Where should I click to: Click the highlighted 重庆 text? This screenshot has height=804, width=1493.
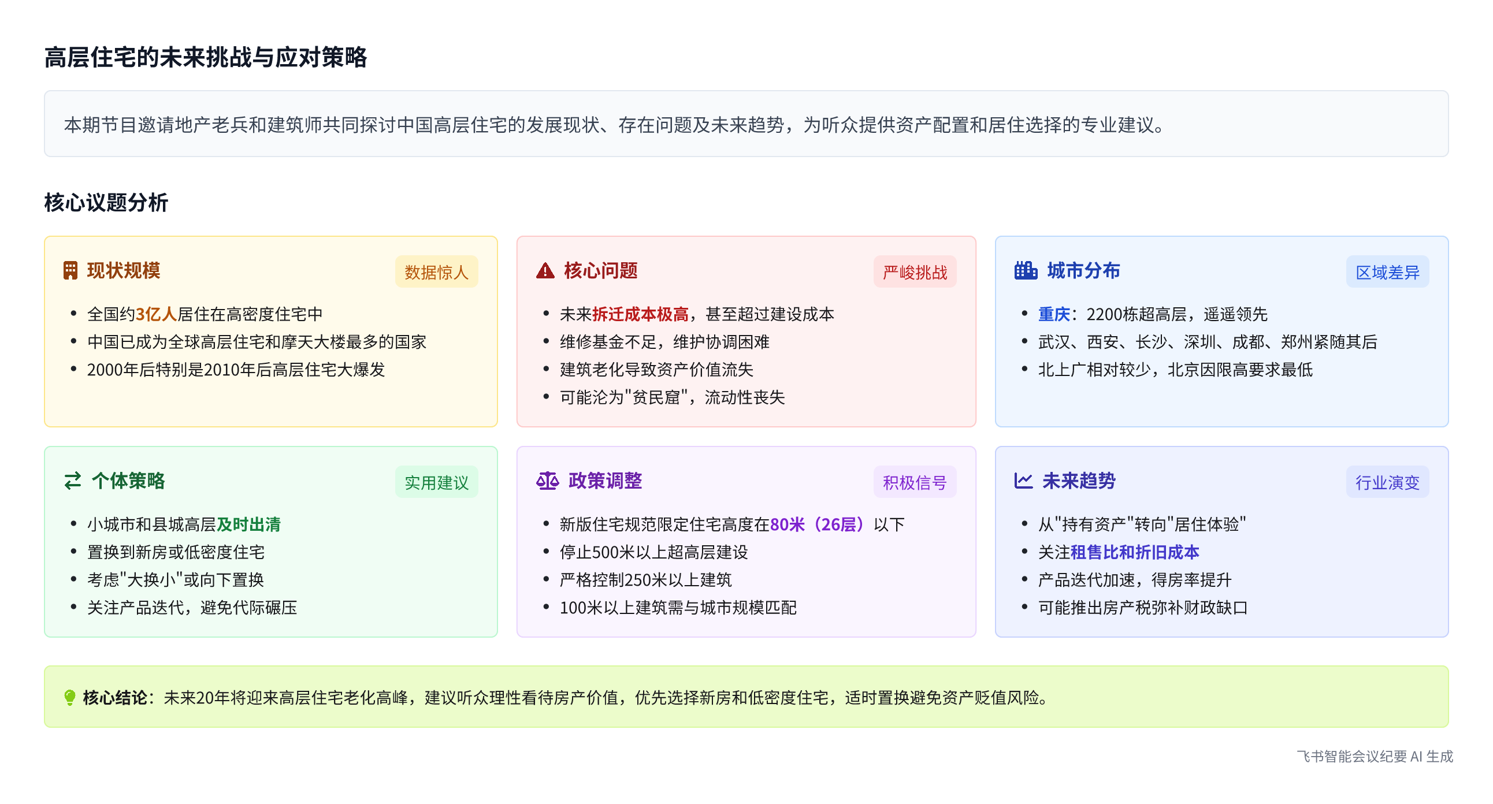point(1053,314)
